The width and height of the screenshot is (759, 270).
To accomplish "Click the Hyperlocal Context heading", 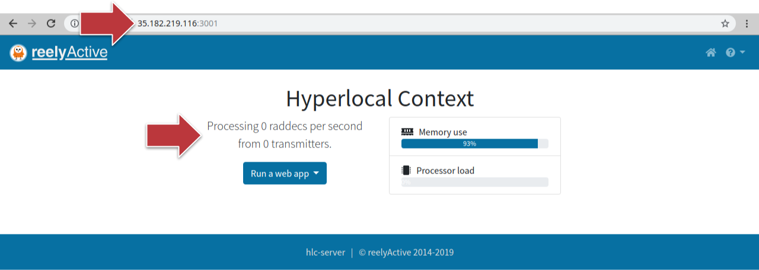I will (379, 98).
